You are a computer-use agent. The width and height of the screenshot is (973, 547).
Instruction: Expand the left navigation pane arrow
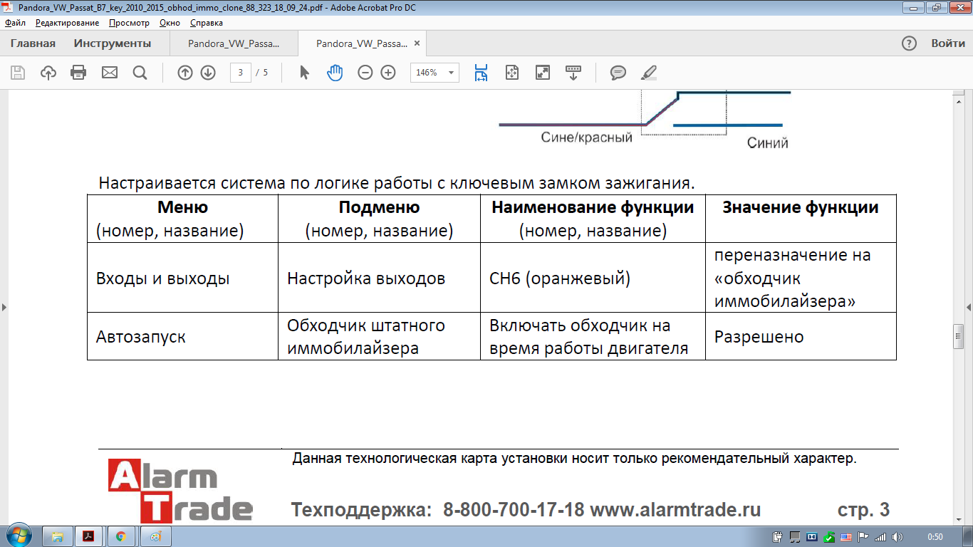click(x=4, y=307)
